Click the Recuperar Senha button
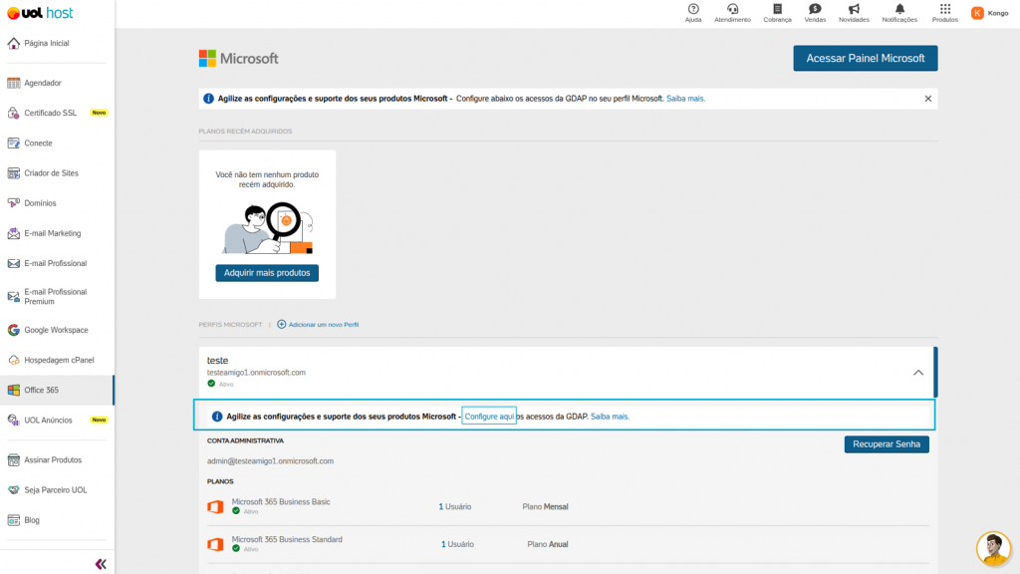The image size is (1020, 574). click(x=887, y=444)
